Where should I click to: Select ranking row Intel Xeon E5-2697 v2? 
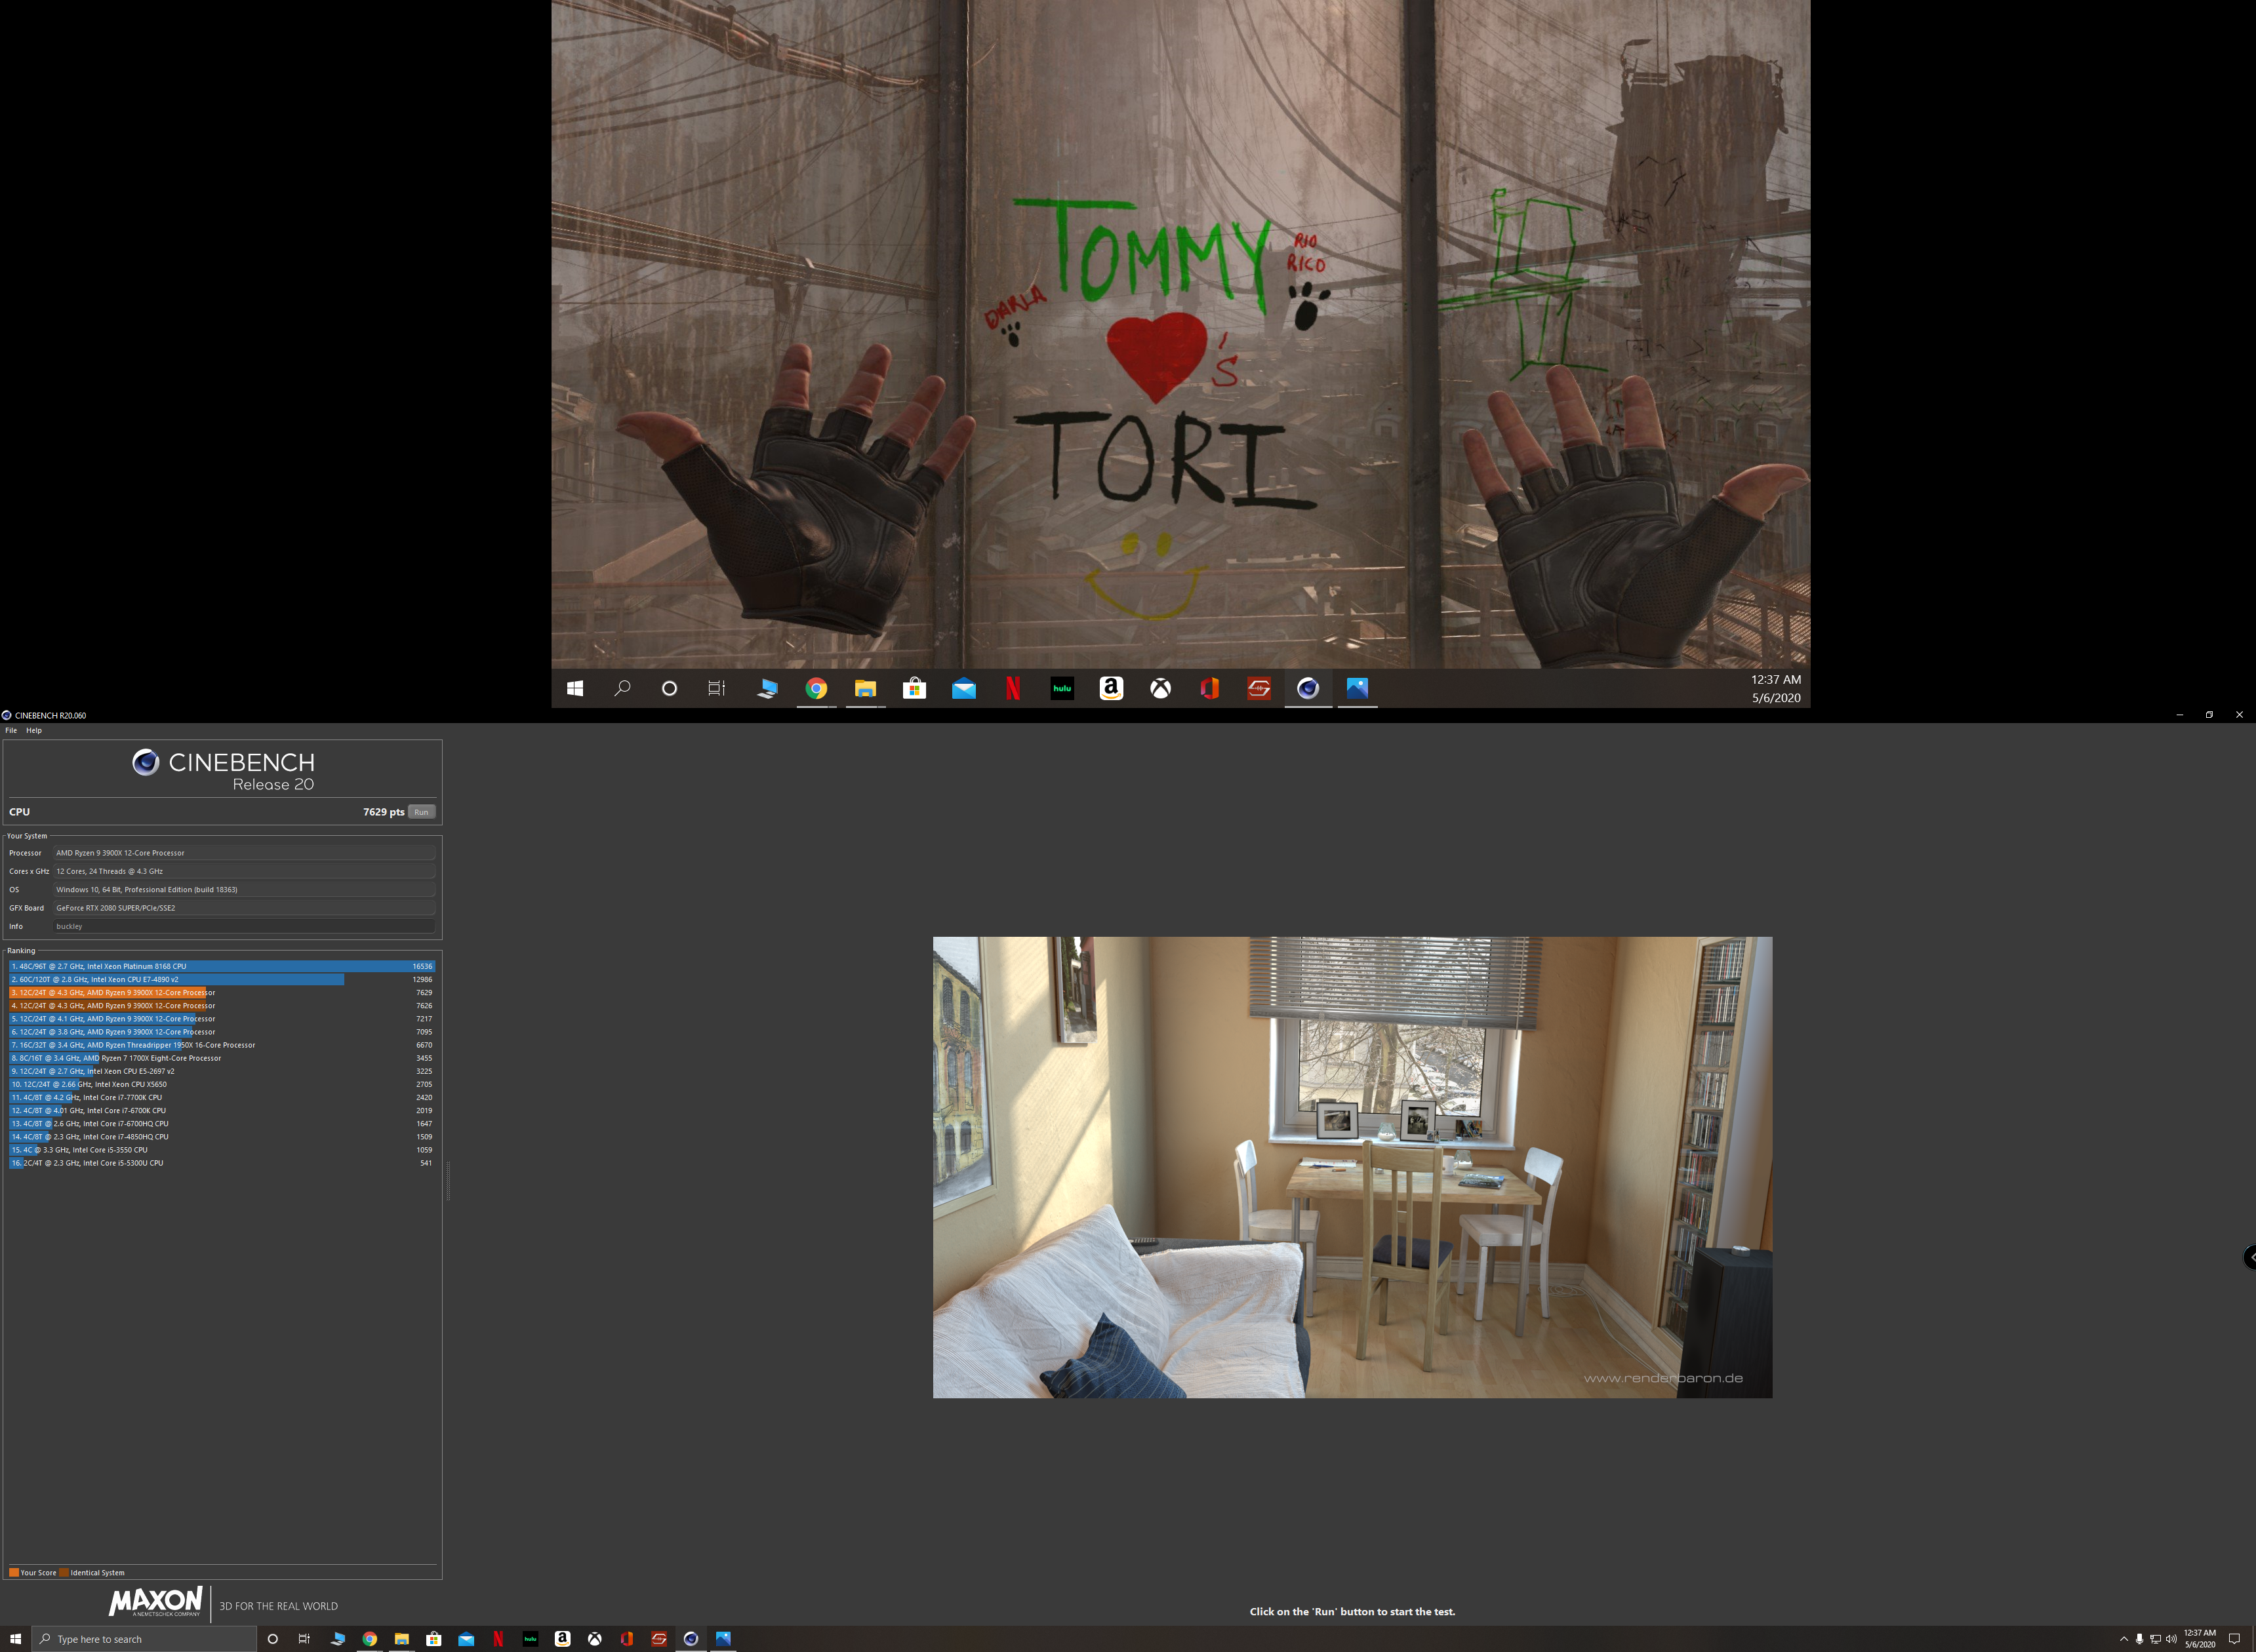[x=222, y=1071]
